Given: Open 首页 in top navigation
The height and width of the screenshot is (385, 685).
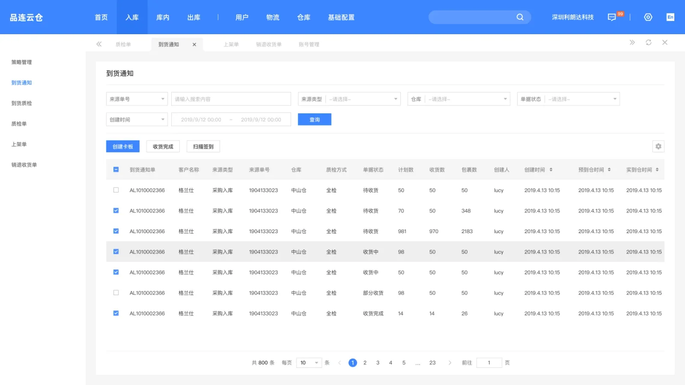Looking at the screenshot, I should (x=101, y=17).
